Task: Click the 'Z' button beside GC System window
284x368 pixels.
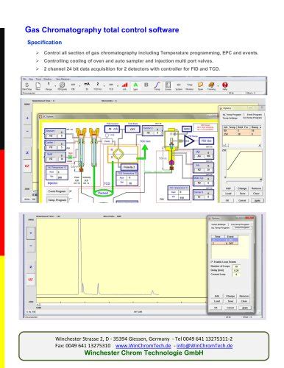Action: (27, 153)
